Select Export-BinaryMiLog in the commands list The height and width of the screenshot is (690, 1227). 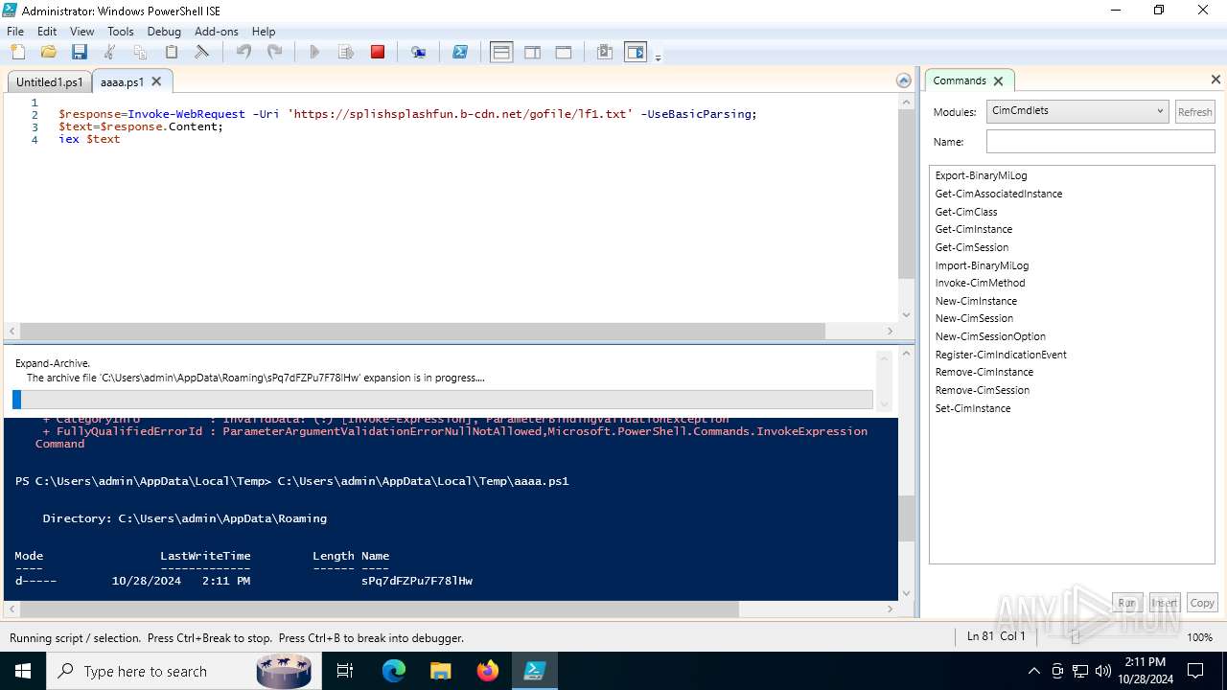(x=981, y=175)
